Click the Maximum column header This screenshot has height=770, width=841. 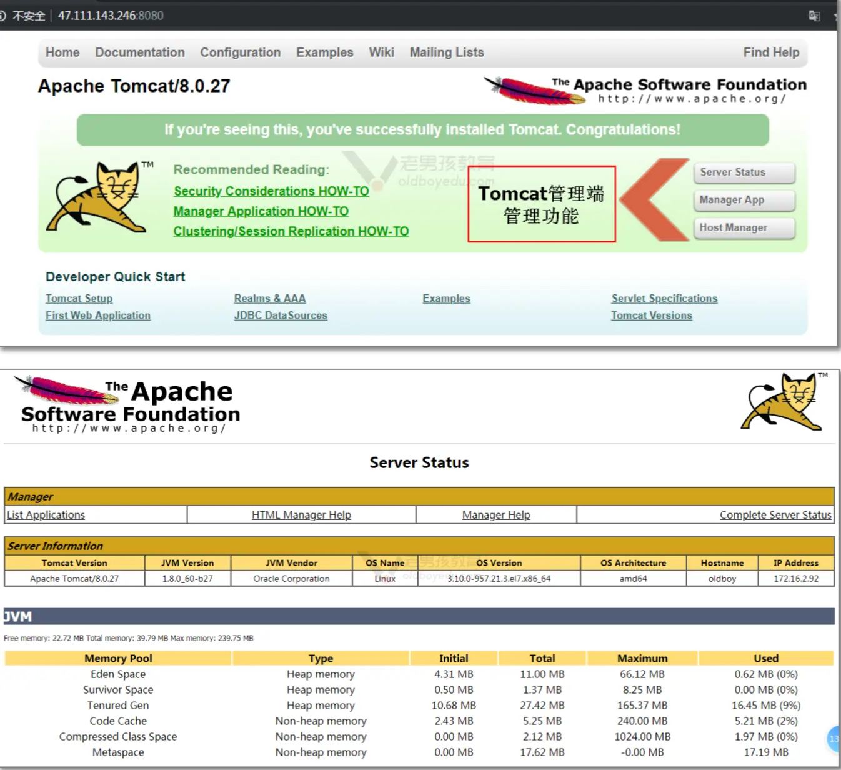tap(642, 658)
